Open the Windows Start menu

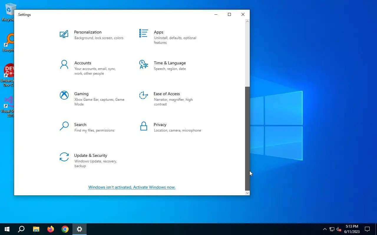point(7,229)
